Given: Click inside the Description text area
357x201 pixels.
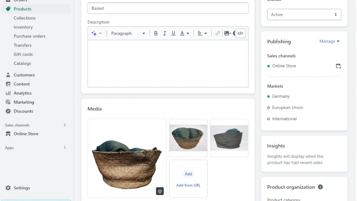Looking at the screenshot, I should tap(168, 63).
